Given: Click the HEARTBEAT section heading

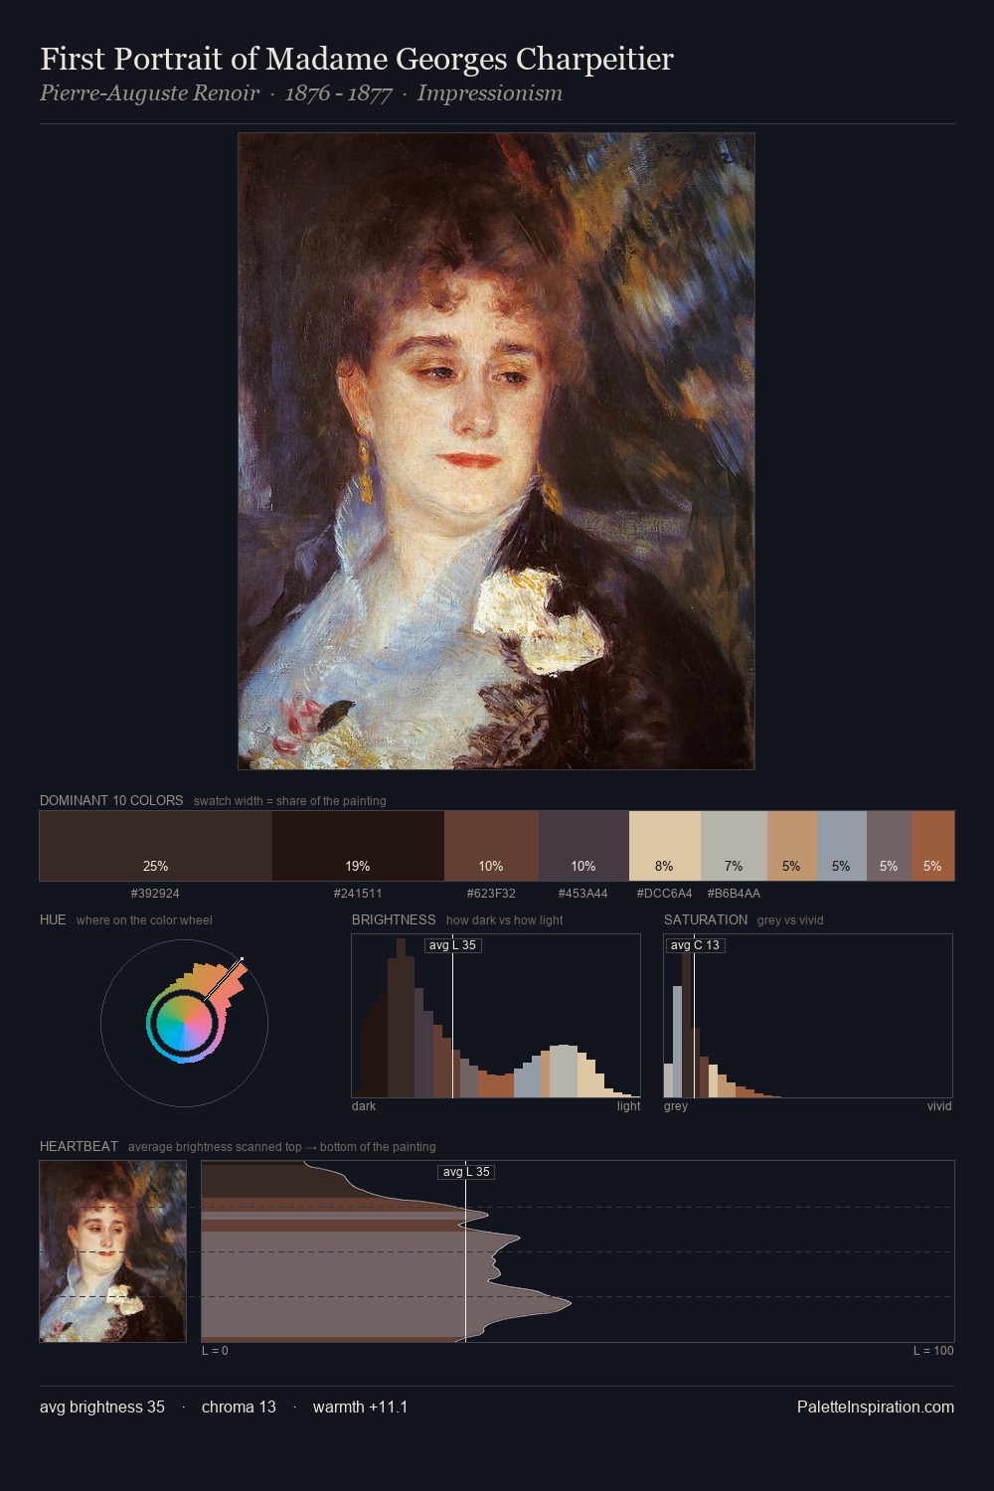Looking at the screenshot, I should tap(79, 1146).
